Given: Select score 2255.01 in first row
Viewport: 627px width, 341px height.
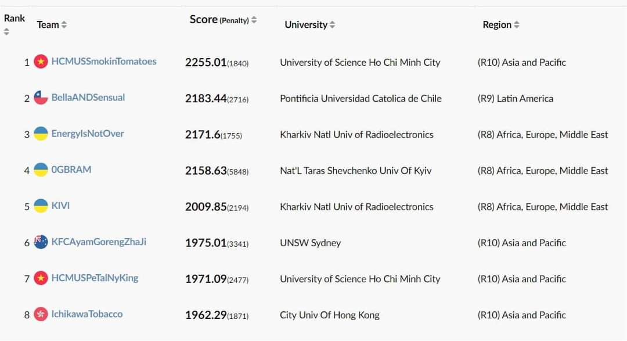Looking at the screenshot, I should tap(206, 62).
